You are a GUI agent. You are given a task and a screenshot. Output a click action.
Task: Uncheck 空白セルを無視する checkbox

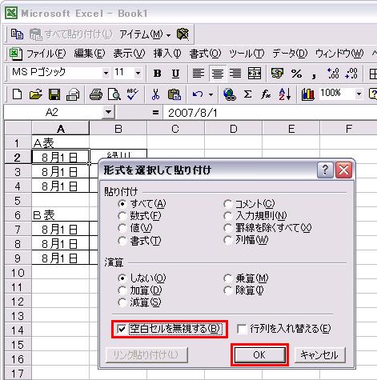(x=122, y=329)
